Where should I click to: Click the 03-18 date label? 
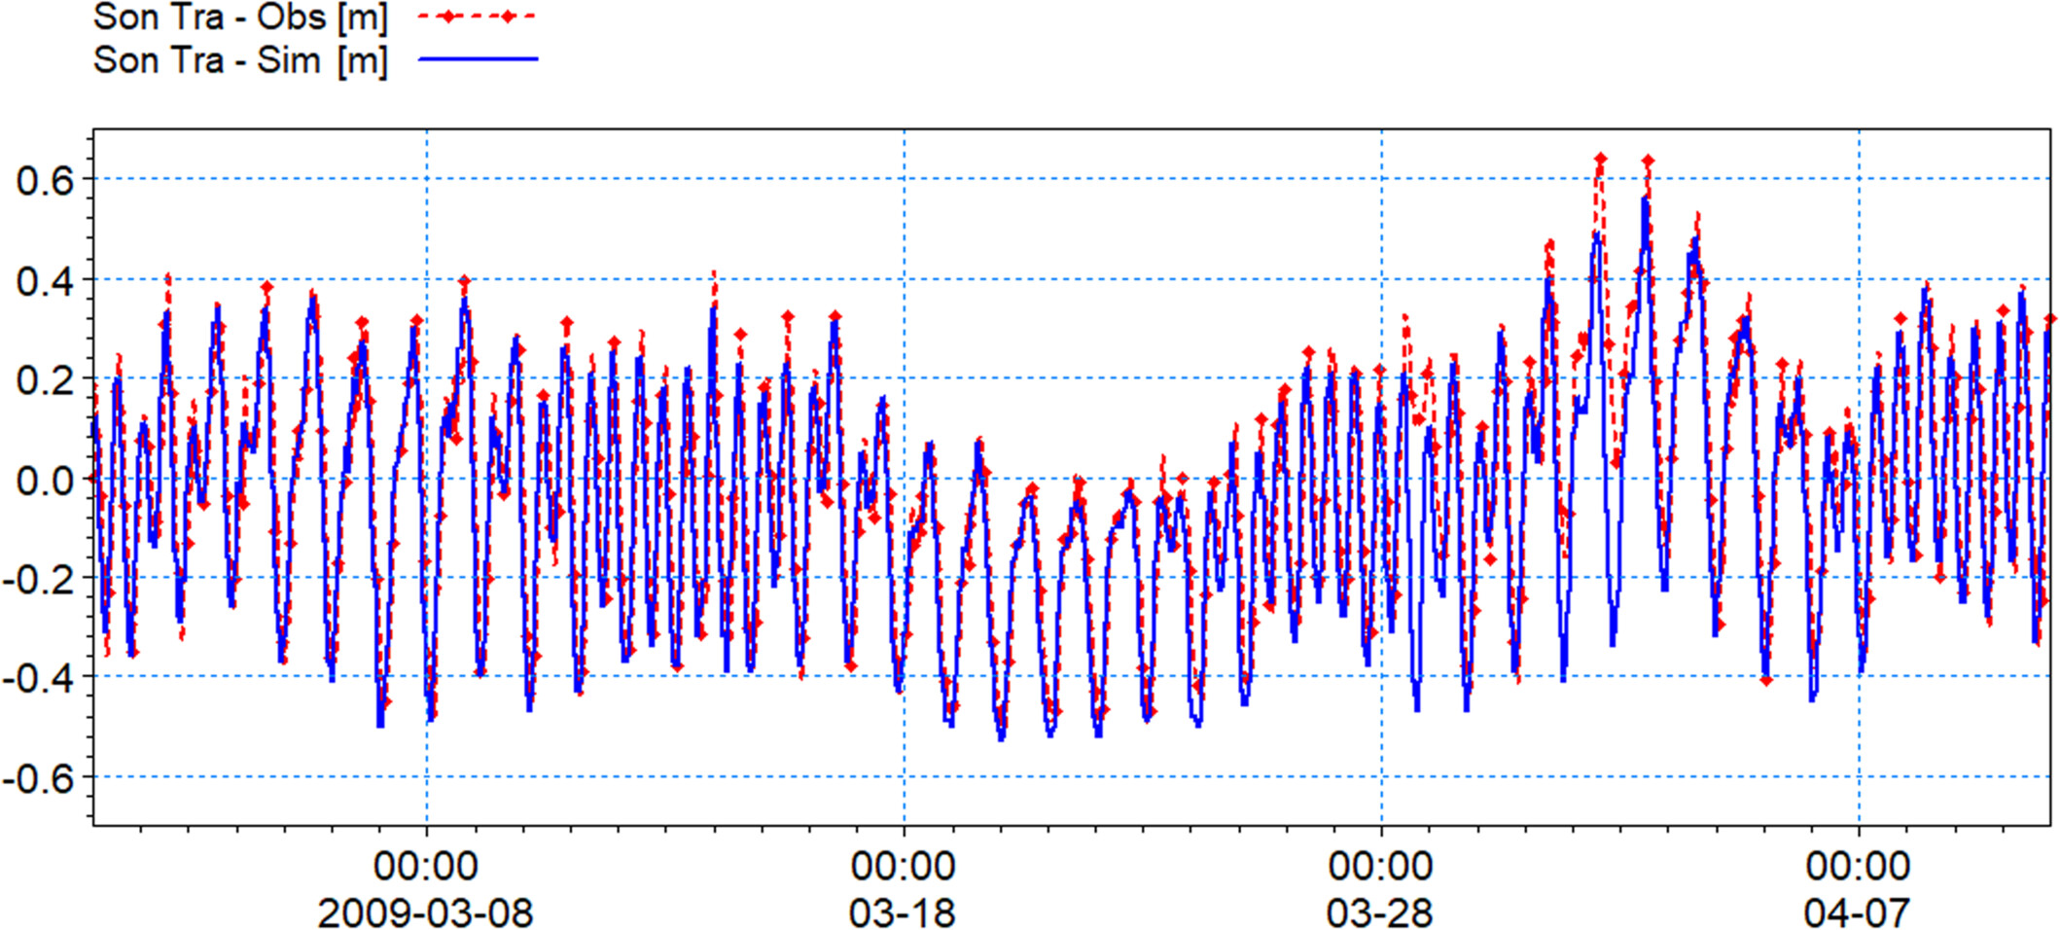point(902,912)
